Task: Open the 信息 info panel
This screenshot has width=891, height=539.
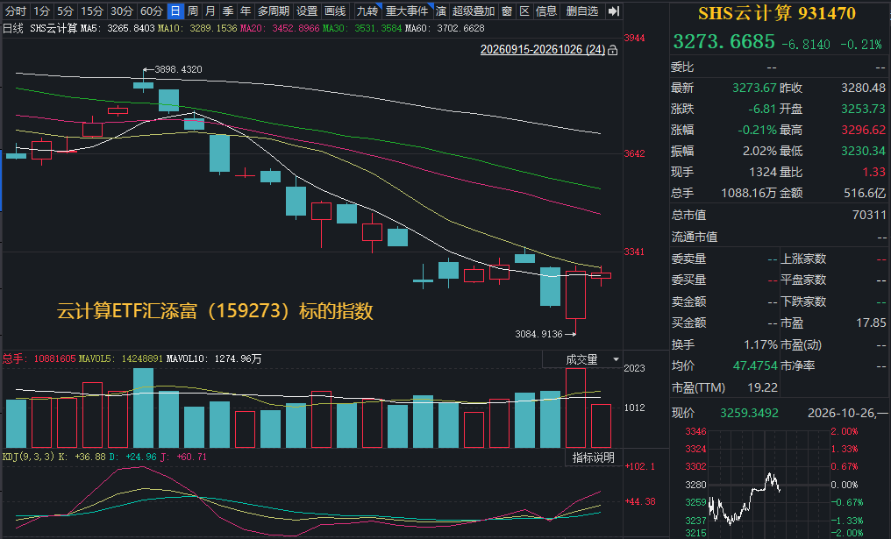Action: (x=546, y=11)
